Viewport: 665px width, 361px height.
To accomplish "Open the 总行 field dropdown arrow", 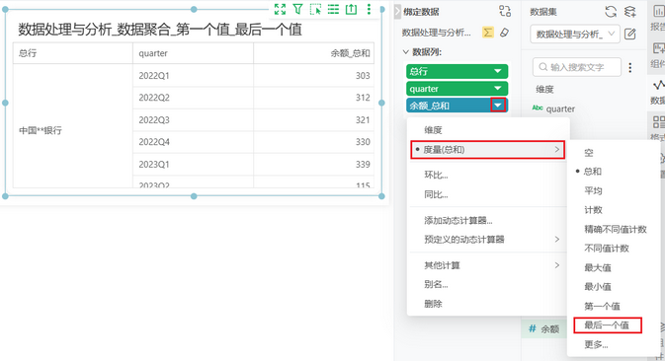I will (x=498, y=71).
